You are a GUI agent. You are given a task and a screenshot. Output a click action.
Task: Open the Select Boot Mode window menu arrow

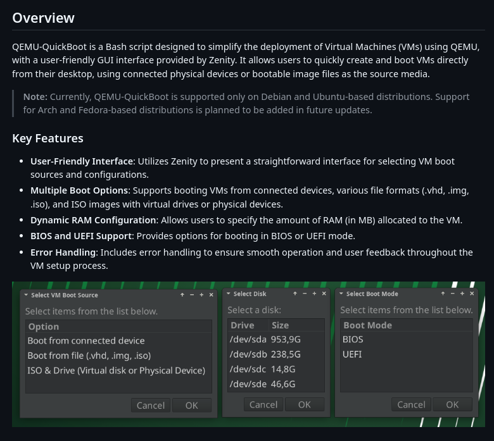coord(341,294)
